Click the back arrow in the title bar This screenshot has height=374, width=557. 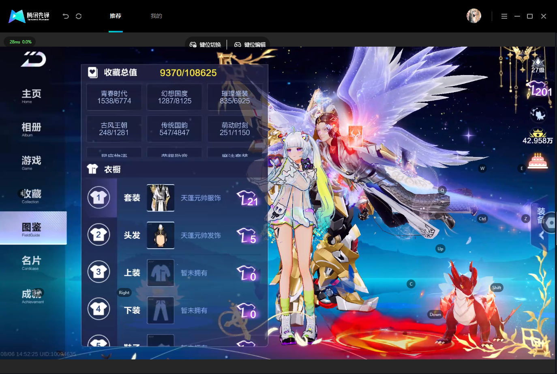(66, 16)
